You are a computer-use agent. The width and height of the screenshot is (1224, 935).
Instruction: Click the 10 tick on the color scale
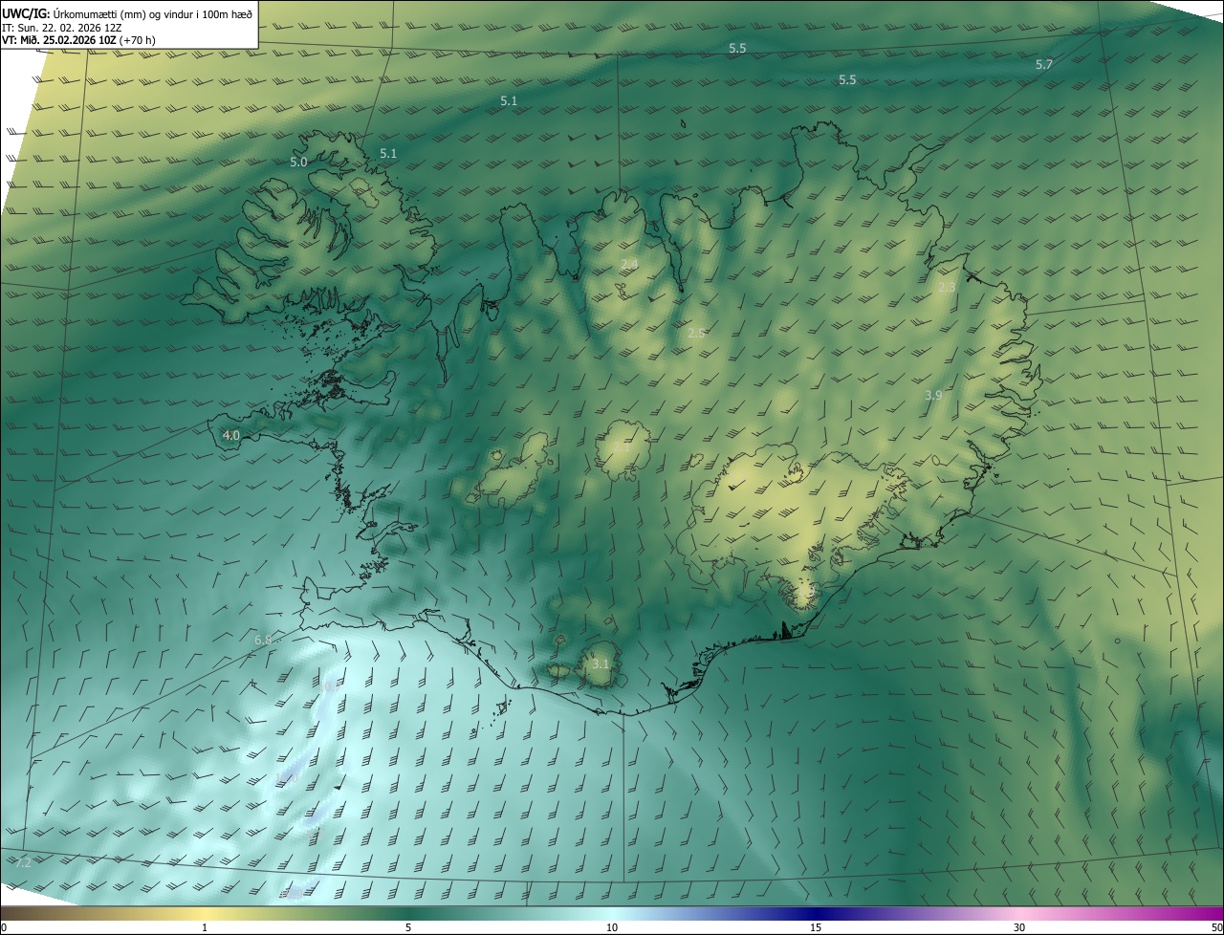612,928
